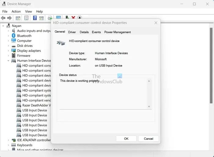Click the Nayan computer root icon

click(9, 25)
